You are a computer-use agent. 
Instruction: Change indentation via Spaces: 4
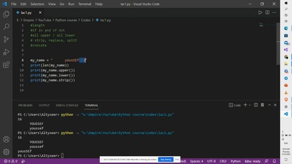tap(197, 161)
